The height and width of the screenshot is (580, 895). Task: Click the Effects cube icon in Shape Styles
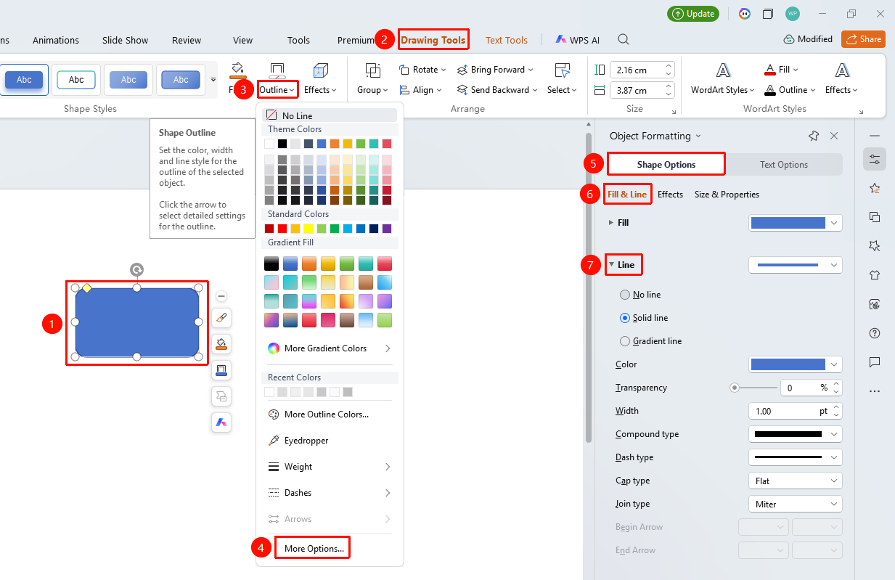coord(320,70)
